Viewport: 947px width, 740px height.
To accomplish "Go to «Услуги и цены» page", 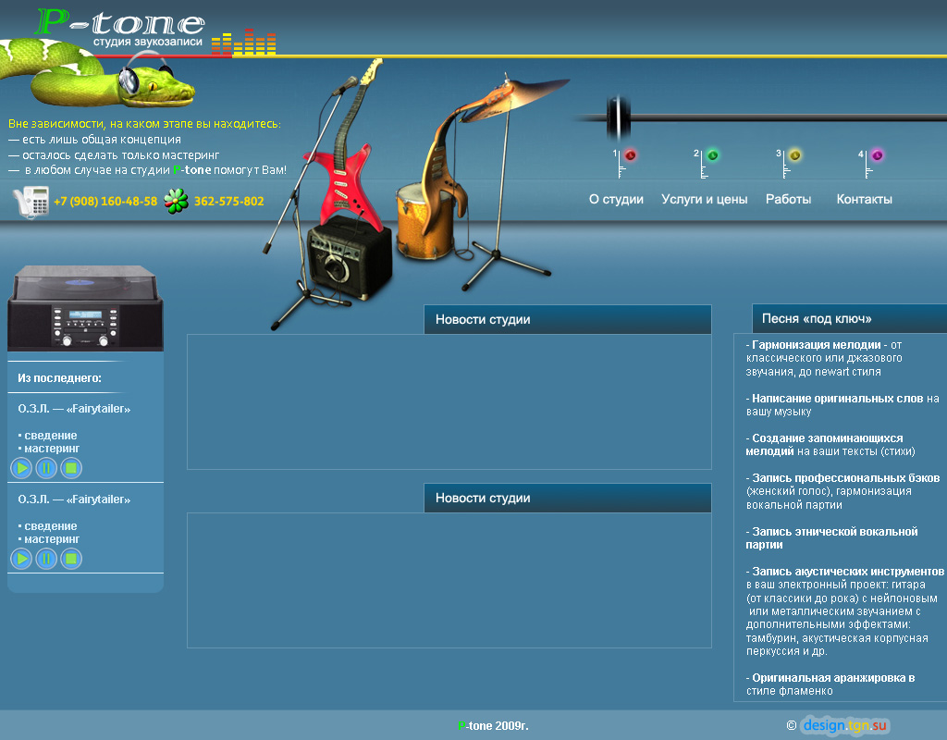I will [704, 199].
